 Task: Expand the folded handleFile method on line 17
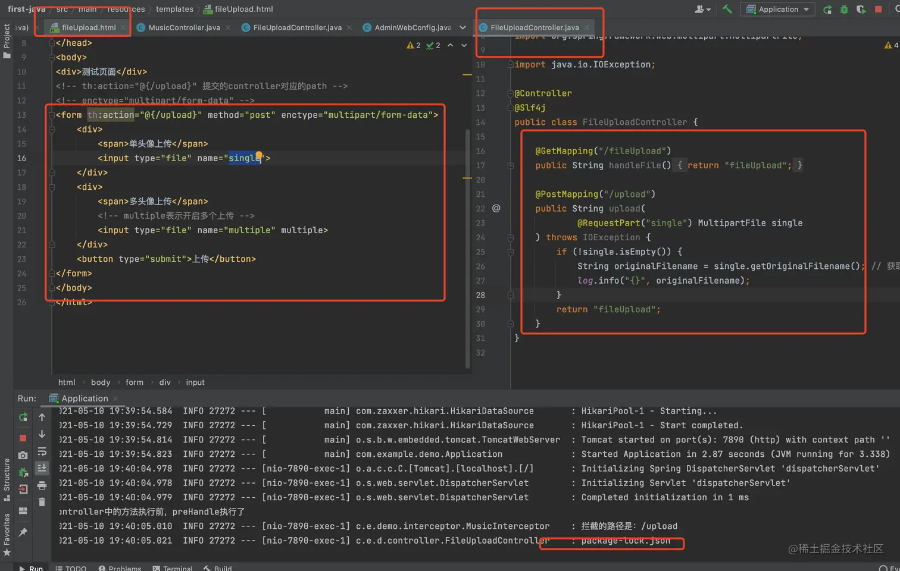(510, 165)
